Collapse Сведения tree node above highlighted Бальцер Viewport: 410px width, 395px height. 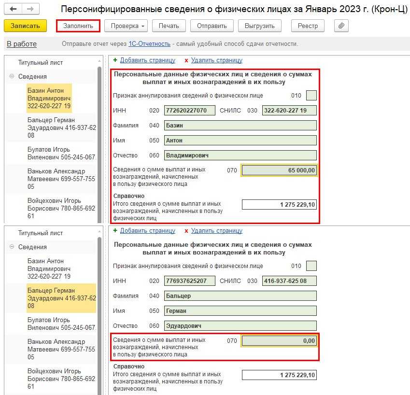(x=12, y=247)
